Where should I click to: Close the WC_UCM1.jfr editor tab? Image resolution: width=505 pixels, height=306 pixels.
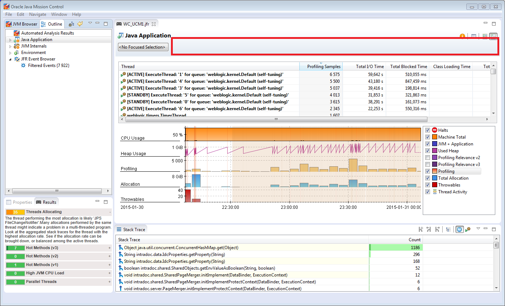[153, 24]
